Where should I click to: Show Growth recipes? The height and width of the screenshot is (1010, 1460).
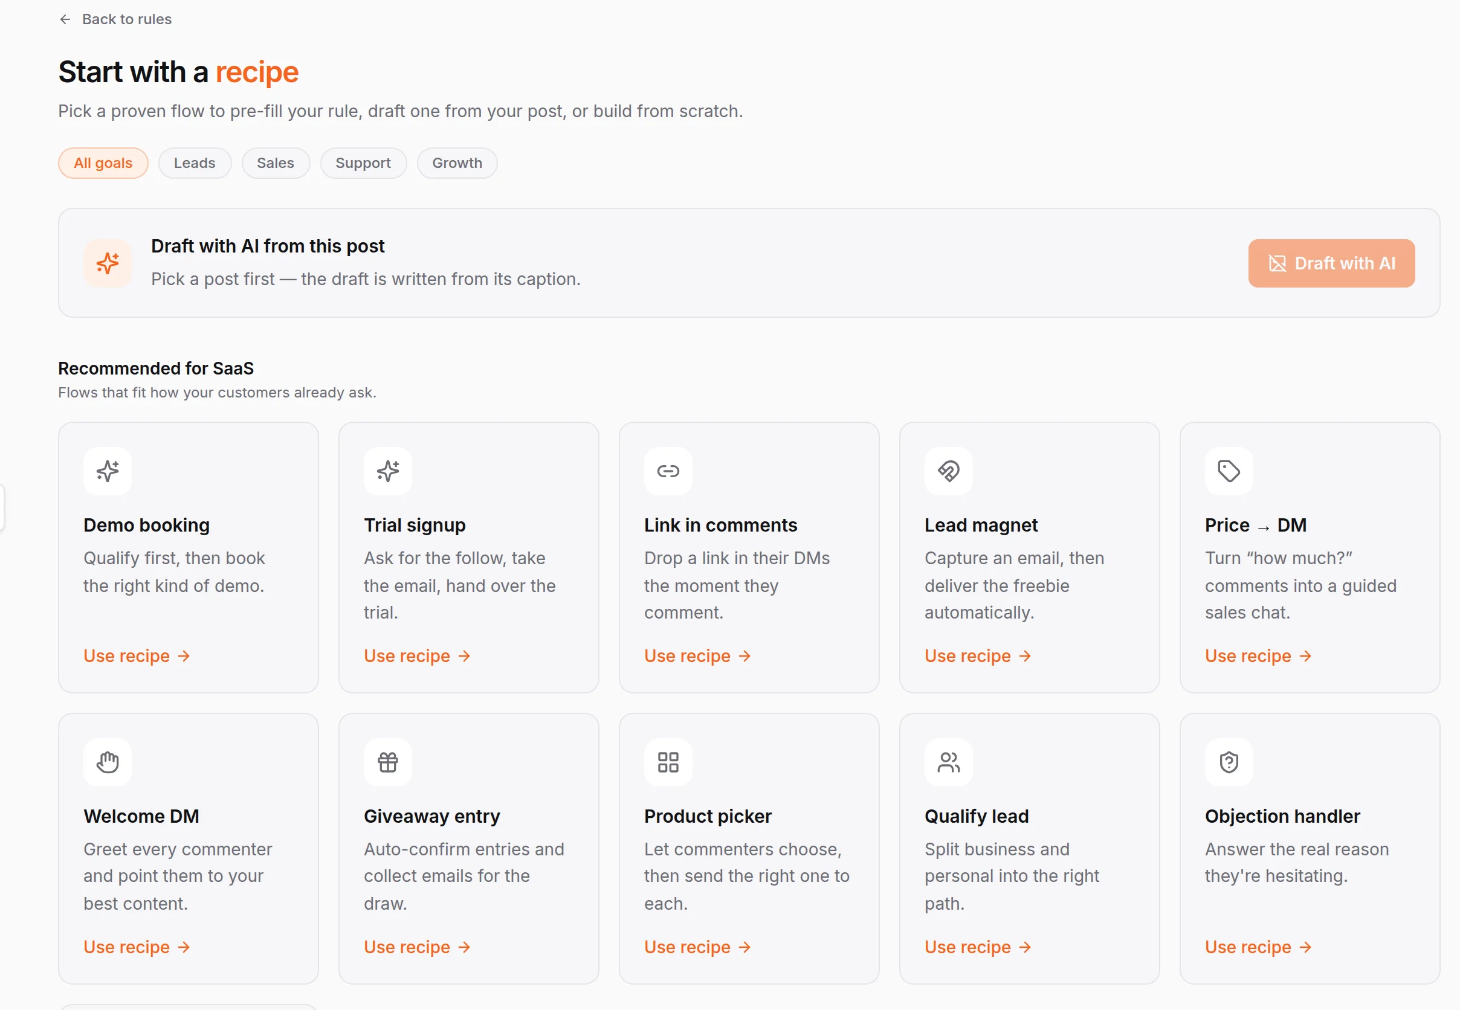pos(457,163)
